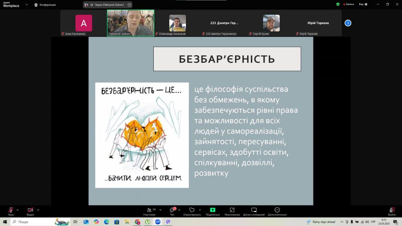
Task: Click the green Поделиться share screen icon
Action: coord(213,210)
